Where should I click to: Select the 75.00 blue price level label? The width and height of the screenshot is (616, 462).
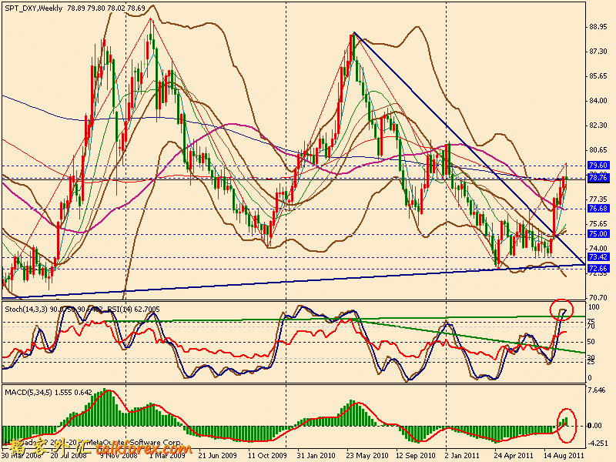click(598, 234)
